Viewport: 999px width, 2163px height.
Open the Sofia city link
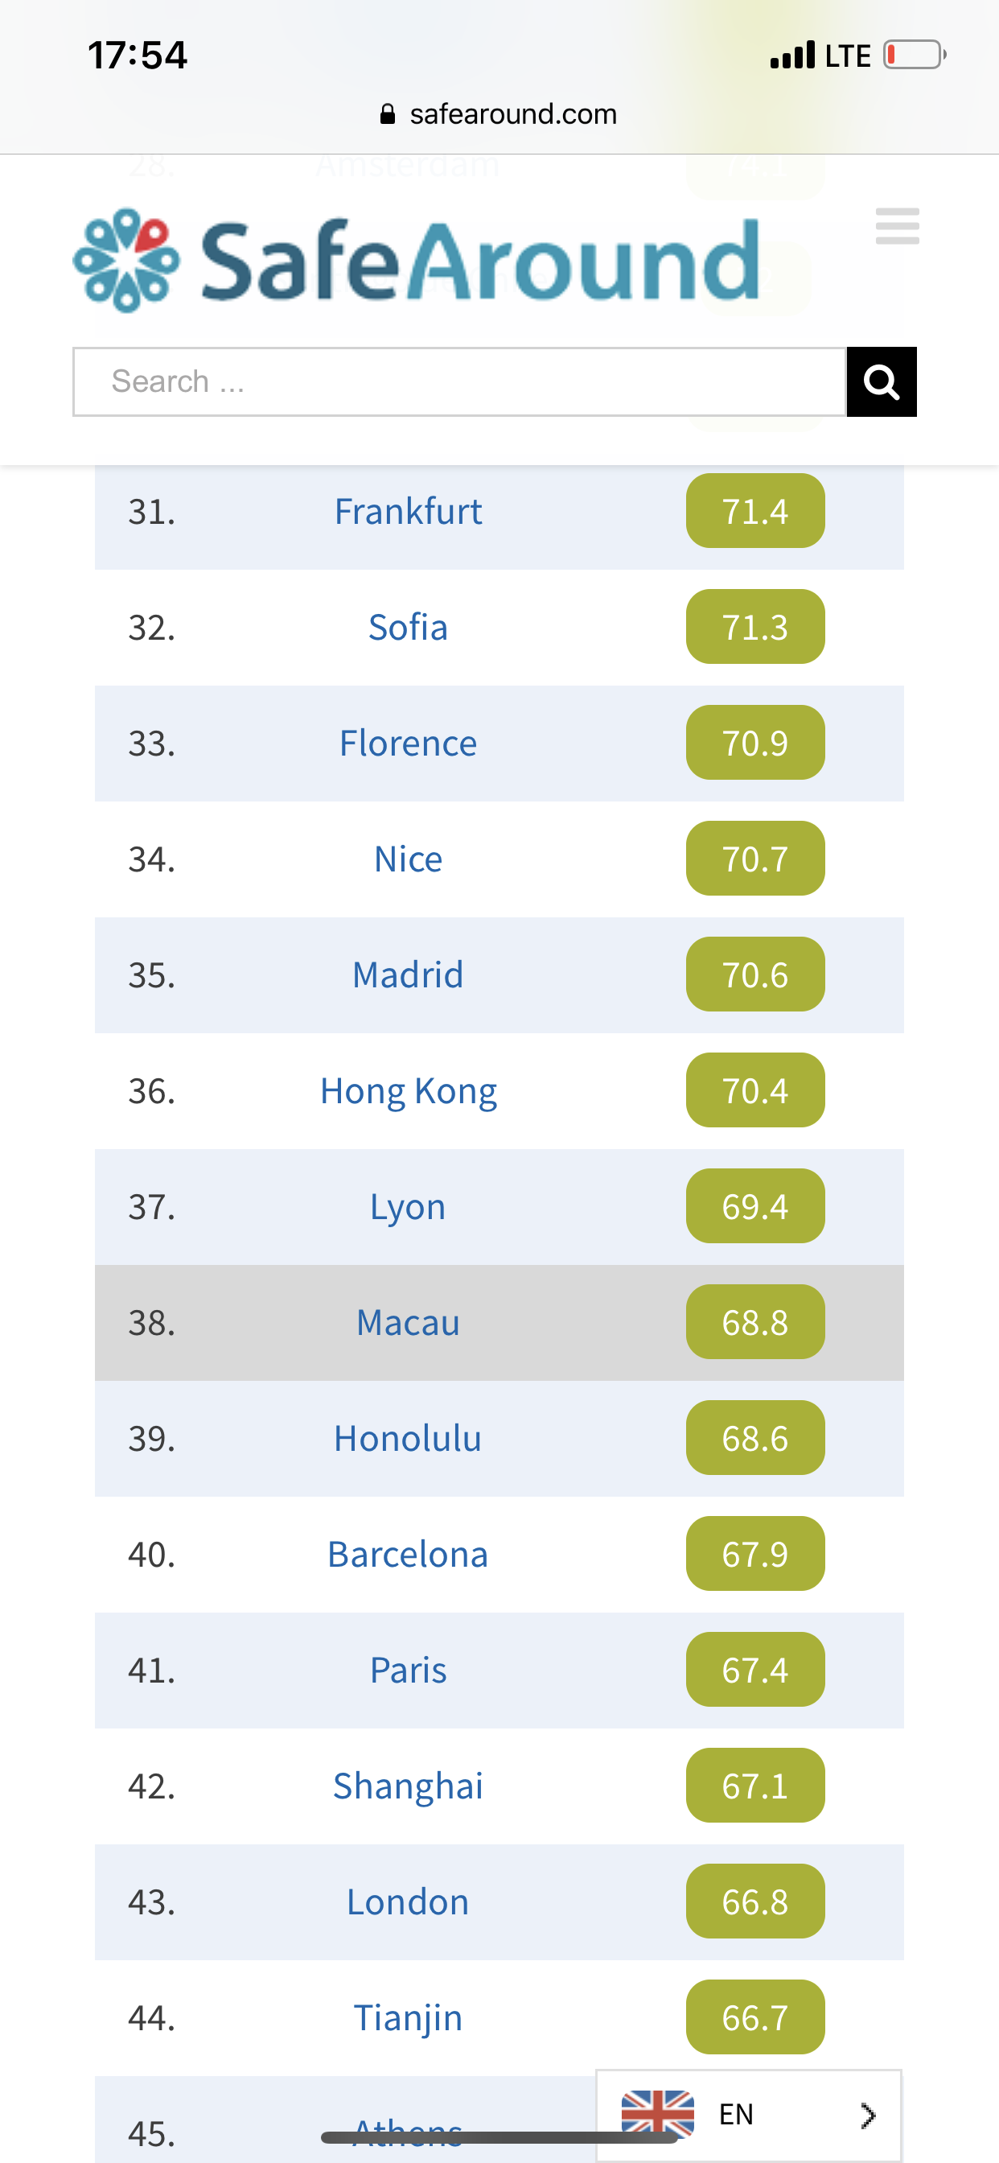[x=408, y=627]
